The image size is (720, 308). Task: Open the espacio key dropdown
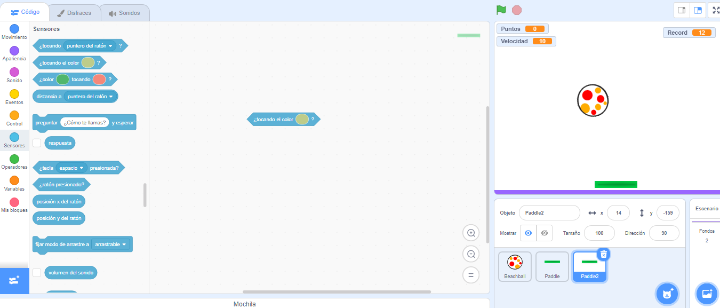coord(72,168)
